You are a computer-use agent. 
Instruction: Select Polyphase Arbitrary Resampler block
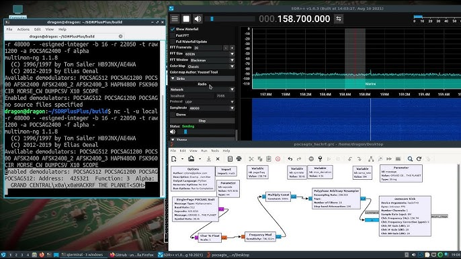(x=336, y=199)
